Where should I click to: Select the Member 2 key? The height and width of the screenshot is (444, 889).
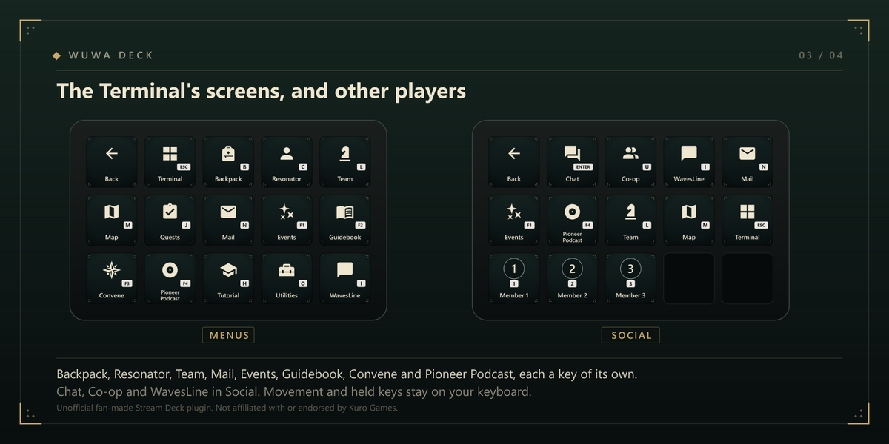(x=572, y=278)
